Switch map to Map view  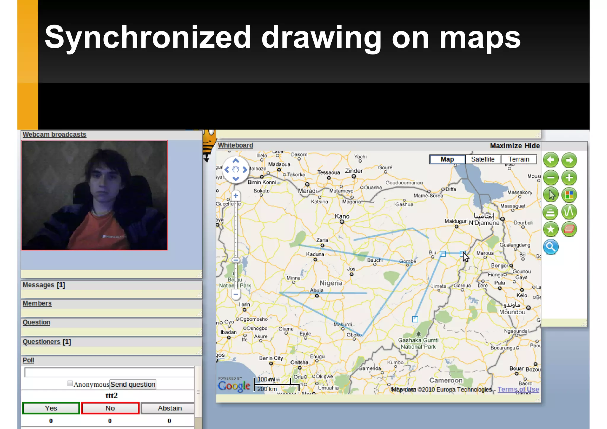pyautogui.click(x=447, y=159)
